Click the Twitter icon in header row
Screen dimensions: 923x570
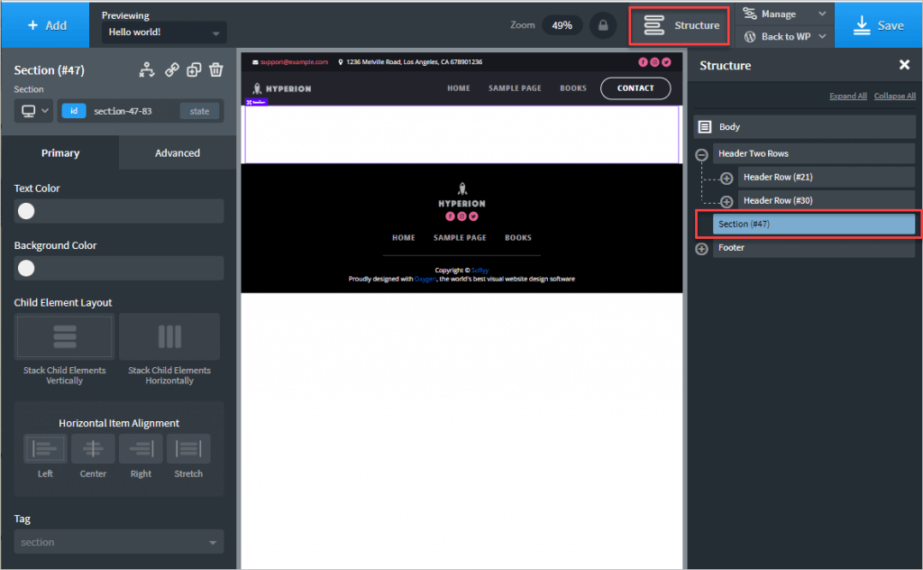[x=666, y=62]
